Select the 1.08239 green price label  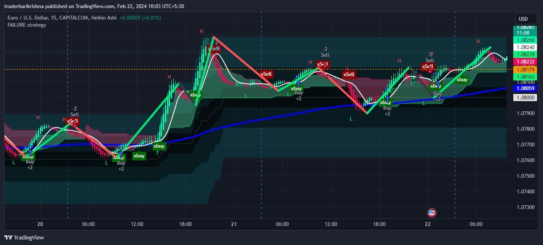[x=526, y=55]
